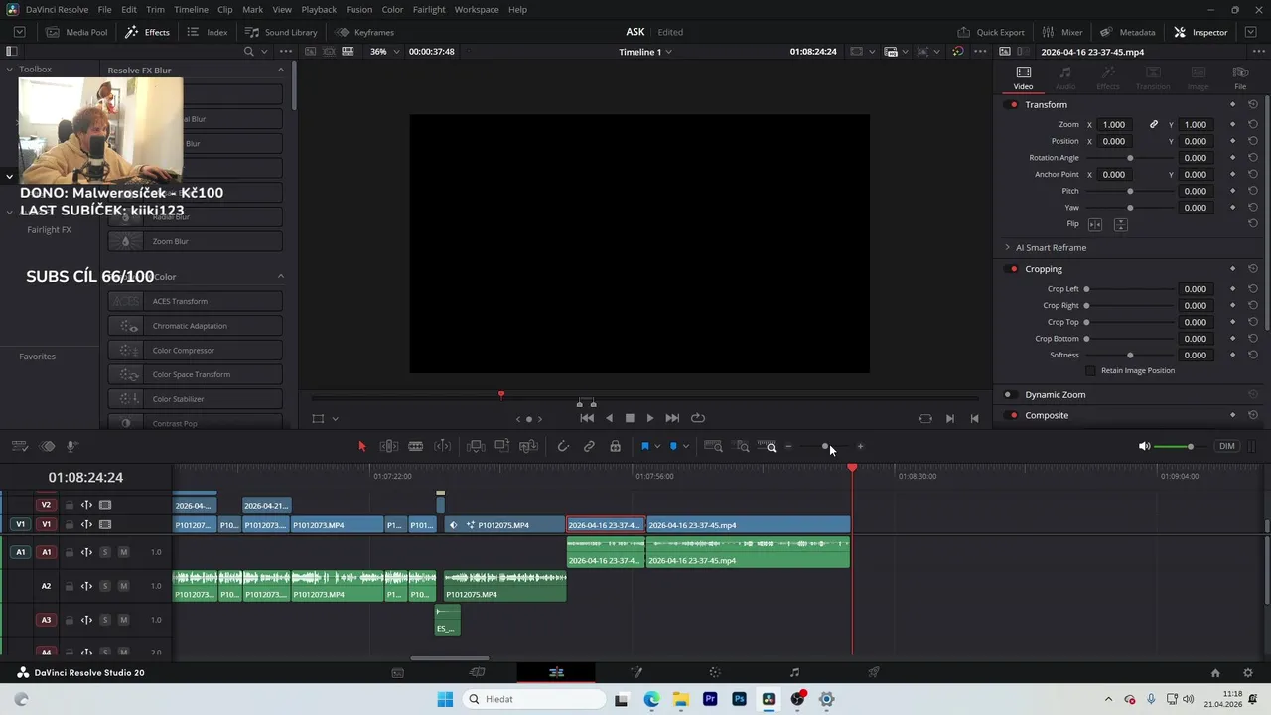Click Quick Export
Screen dimensions: 1271x715
pyautogui.click(x=991, y=32)
